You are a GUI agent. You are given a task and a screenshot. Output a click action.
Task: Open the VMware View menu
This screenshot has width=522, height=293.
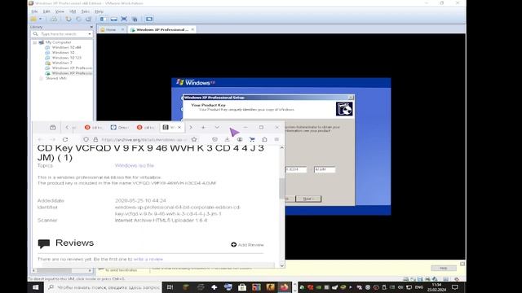tap(60, 11)
